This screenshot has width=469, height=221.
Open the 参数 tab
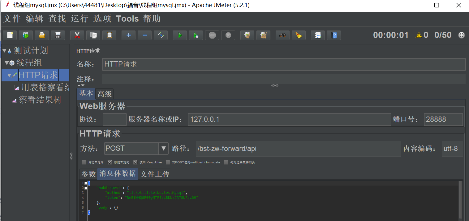pos(88,174)
